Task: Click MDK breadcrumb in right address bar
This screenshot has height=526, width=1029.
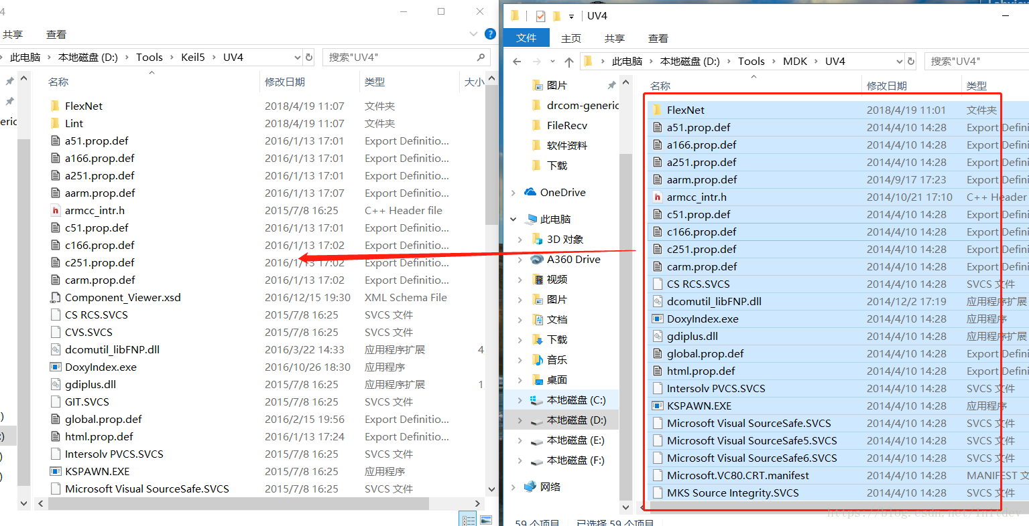Action: pyautogui.click(x=795, y=62)
